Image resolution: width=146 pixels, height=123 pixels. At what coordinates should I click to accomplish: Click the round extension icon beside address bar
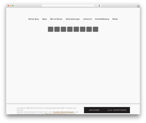[99, 6]
